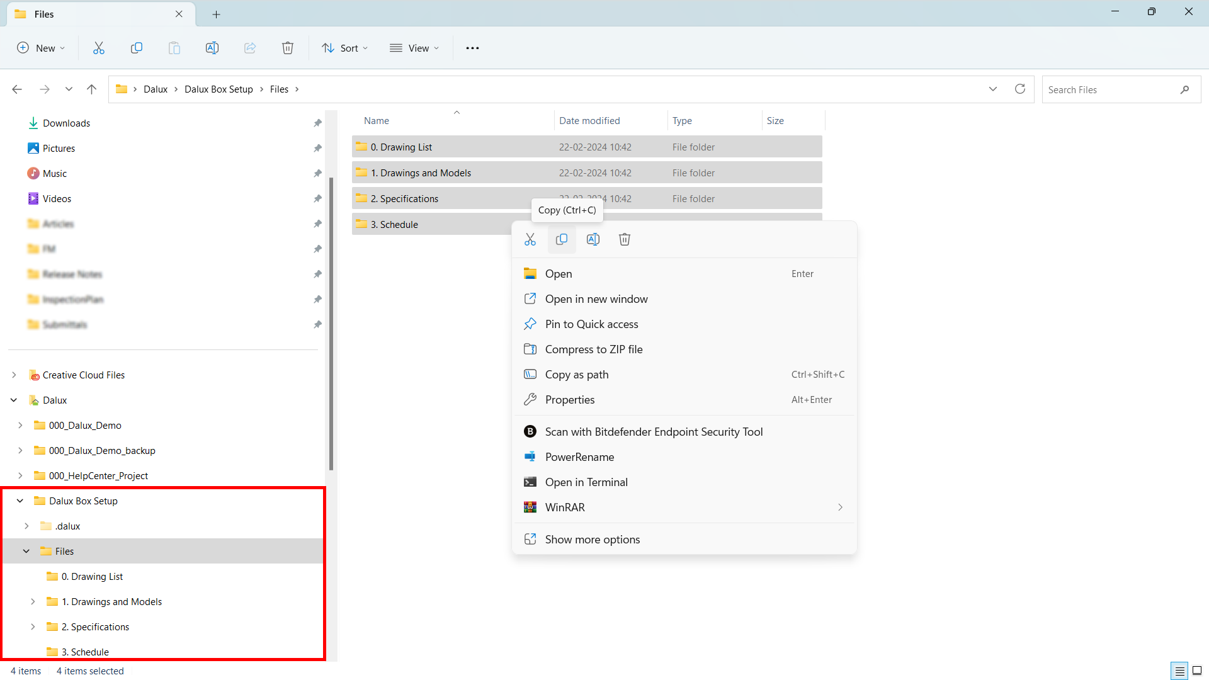Select Show more options entry

pos(592,540)
